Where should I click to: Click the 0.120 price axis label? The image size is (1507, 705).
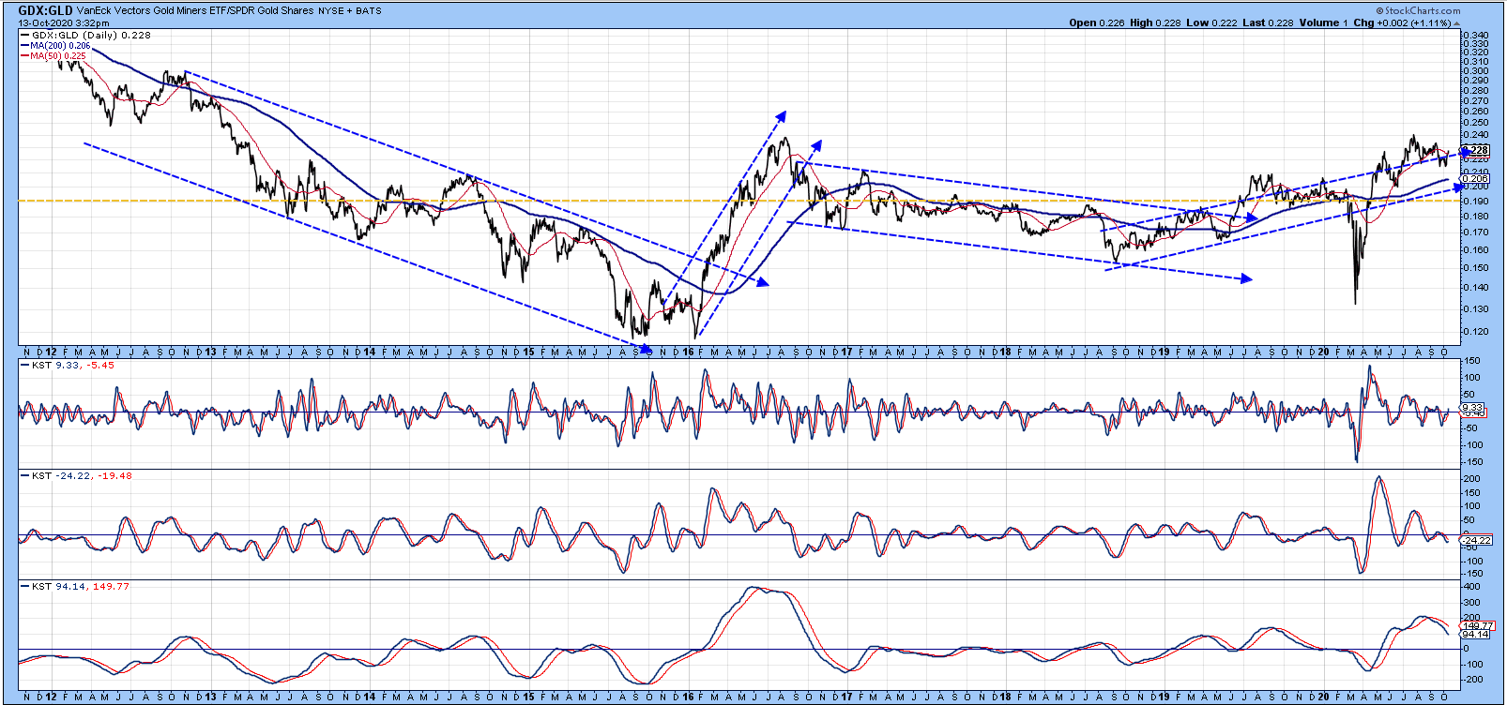pyautogui.click(x=1475, y=332)
